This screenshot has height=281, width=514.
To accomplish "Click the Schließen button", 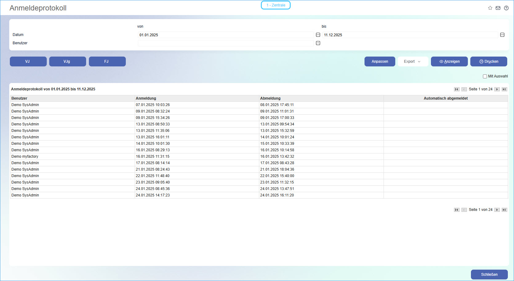I will click(x=489, y=275).
